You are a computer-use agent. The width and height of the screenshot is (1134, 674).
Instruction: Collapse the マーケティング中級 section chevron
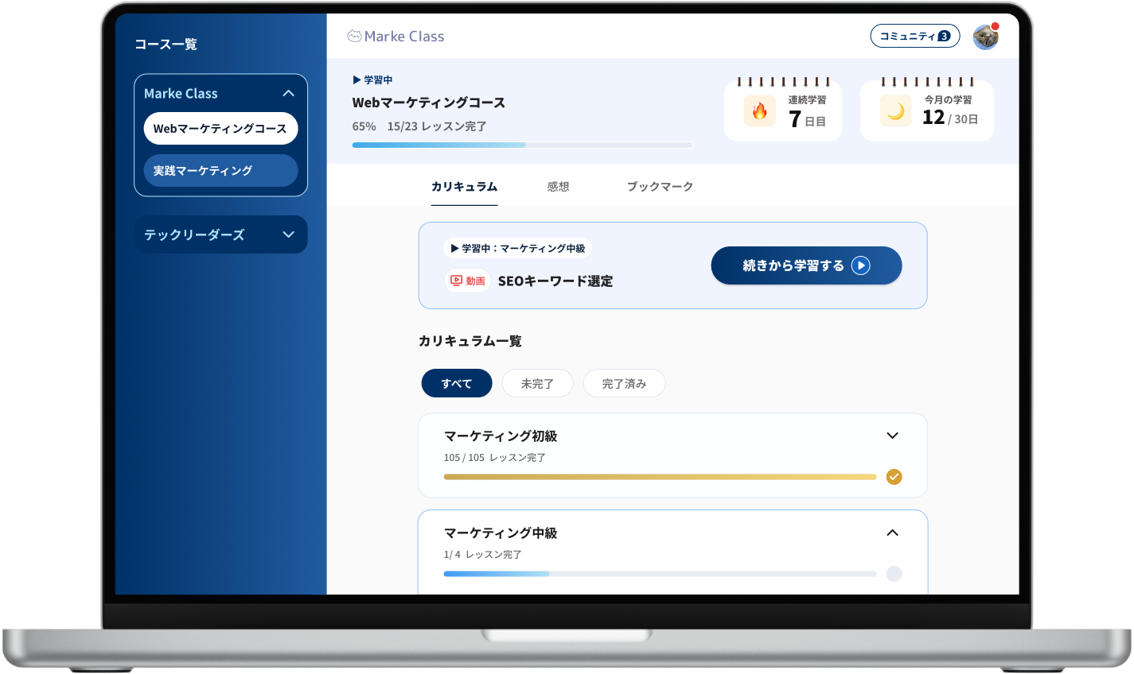tap(892, 533)
